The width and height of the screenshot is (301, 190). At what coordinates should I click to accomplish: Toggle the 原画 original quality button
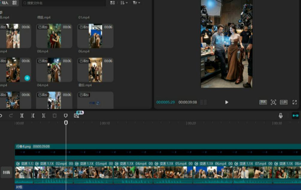pos(263,102)
